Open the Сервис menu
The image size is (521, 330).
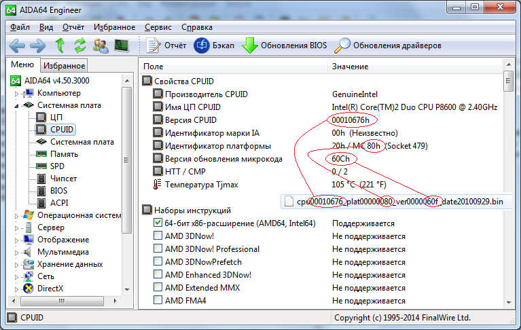pos(158,27)
